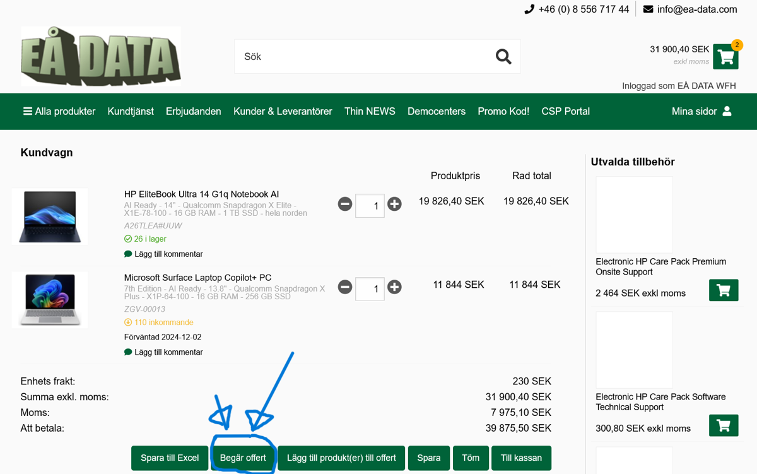Viewport: 757px width, 474px height.
Task: Click Lägg till produkt(er) till offert
Action: 341,458
